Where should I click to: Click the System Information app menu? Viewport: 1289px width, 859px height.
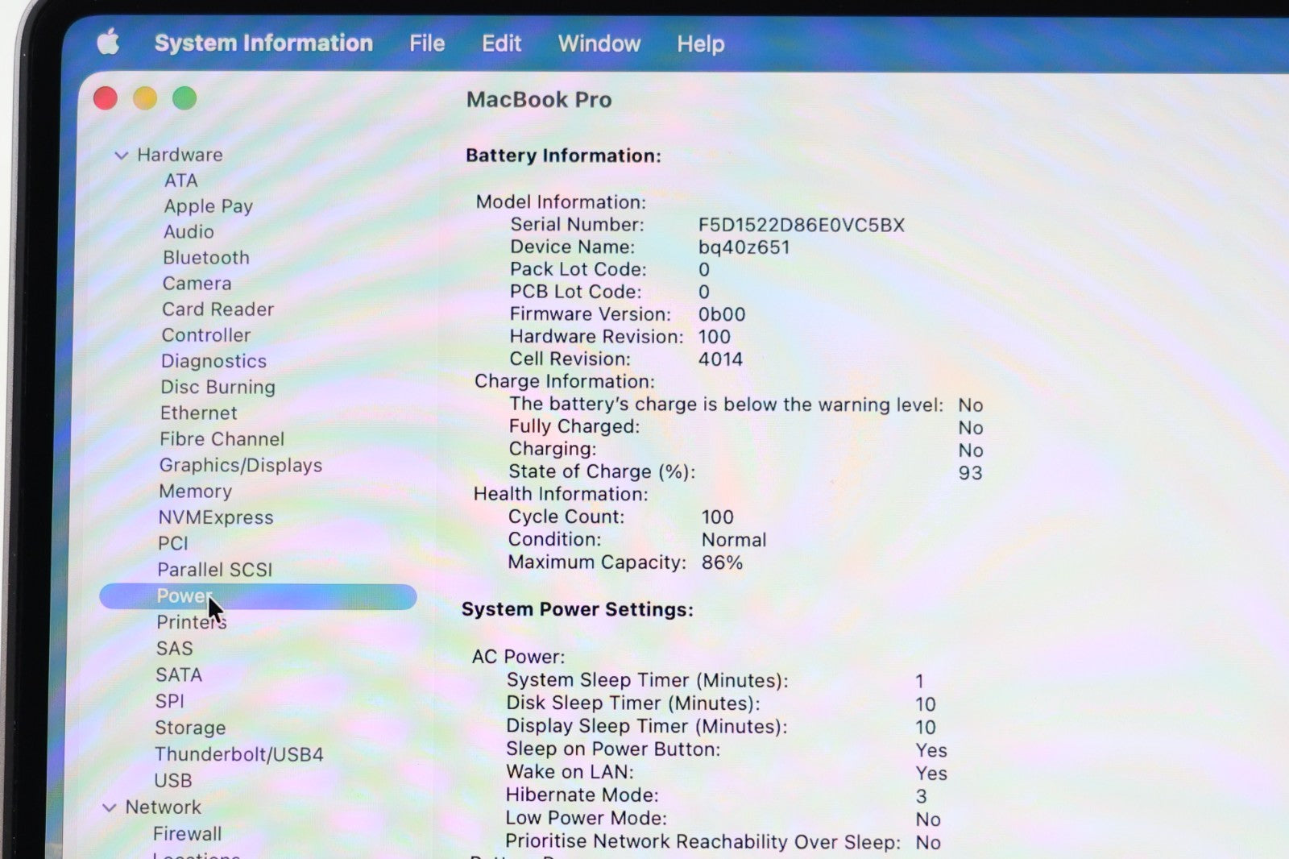click(263, 43)
